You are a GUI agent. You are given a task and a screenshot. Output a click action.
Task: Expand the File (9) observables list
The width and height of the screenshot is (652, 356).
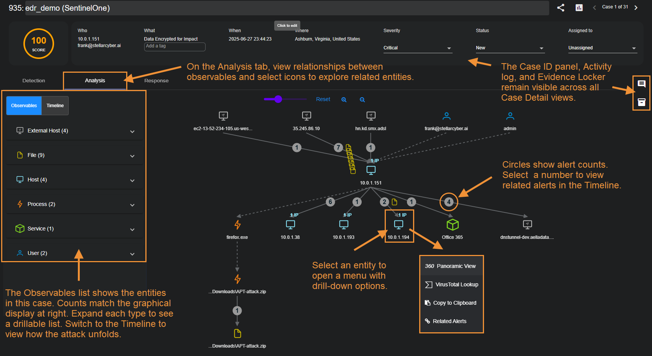[x=74, y=155]
